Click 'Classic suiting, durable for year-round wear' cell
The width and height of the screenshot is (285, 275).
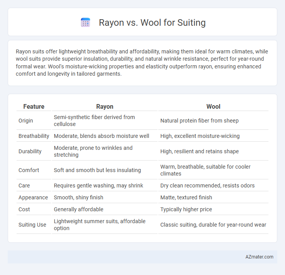click(213, 225)
